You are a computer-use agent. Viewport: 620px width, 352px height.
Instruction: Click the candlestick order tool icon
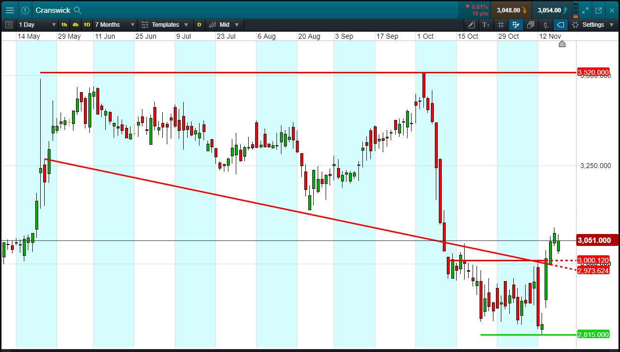click(546, 24)
